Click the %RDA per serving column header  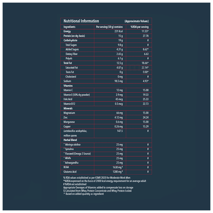pos(139,27)
